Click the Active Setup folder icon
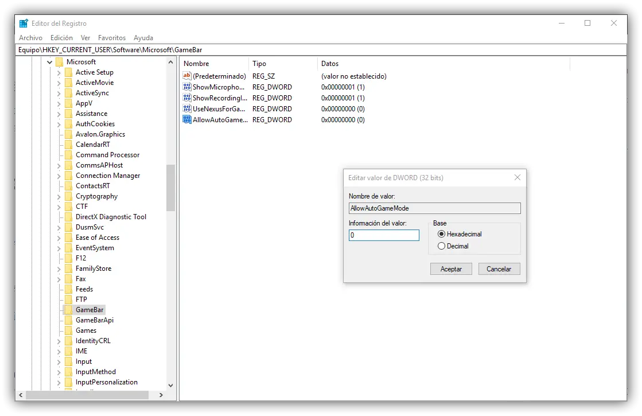642x416 pixels. tap(68, 72)
